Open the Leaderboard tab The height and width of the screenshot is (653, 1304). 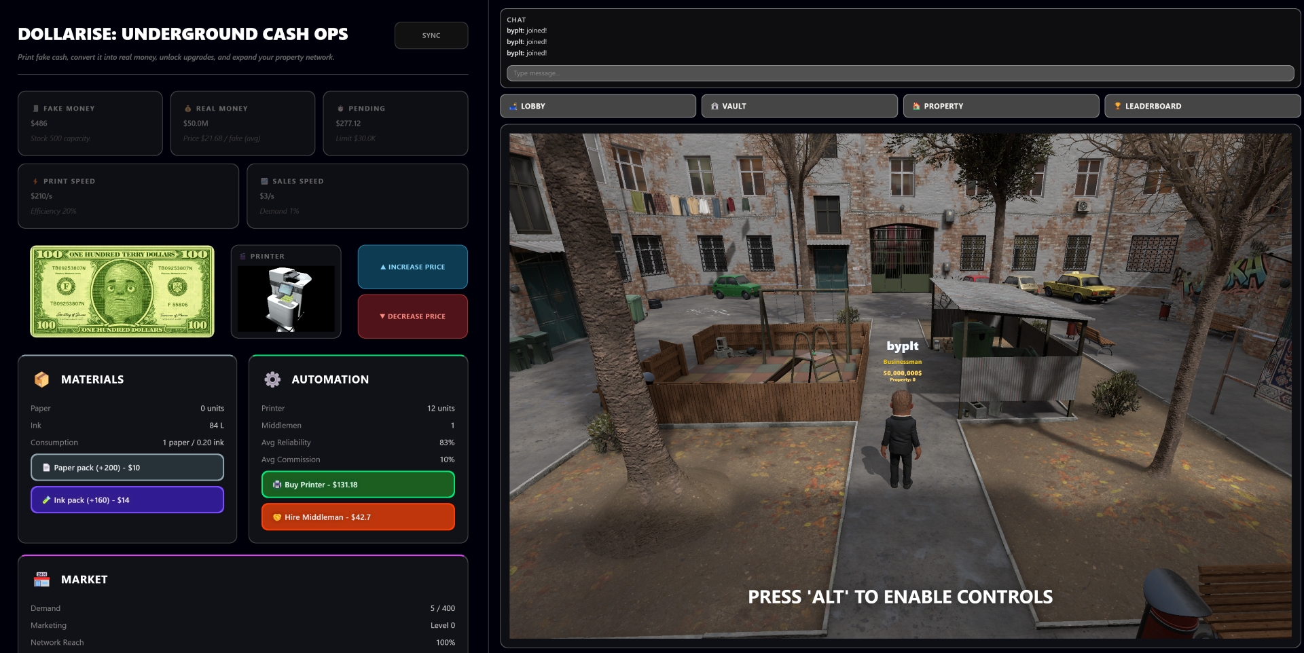(1202, 106)
